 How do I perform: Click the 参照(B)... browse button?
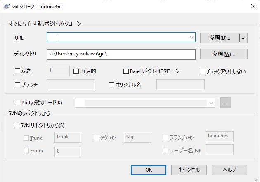click(220, 38)
